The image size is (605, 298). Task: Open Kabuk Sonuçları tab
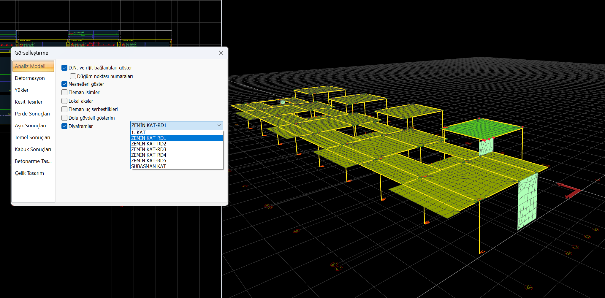click(33, 149)
